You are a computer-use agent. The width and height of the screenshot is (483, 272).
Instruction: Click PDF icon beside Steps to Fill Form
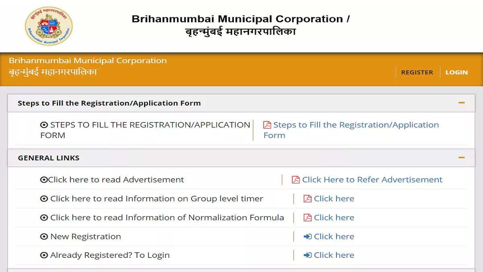click(267, 125)
